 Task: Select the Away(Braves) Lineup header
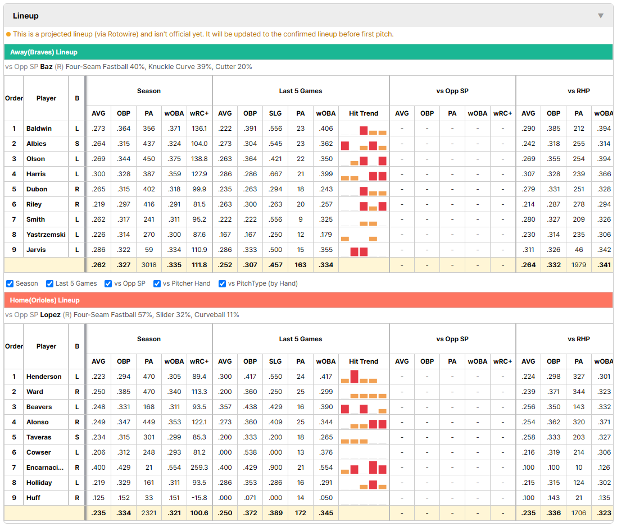point(44,52)
